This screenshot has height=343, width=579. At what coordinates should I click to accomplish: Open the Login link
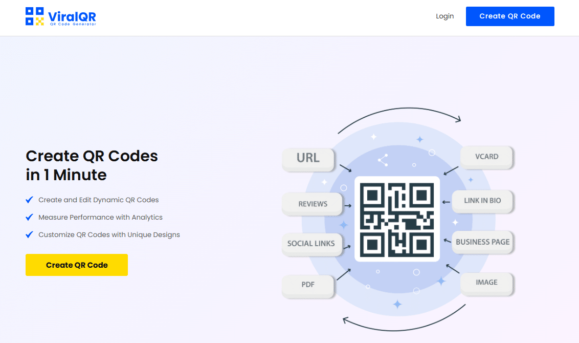444,16
